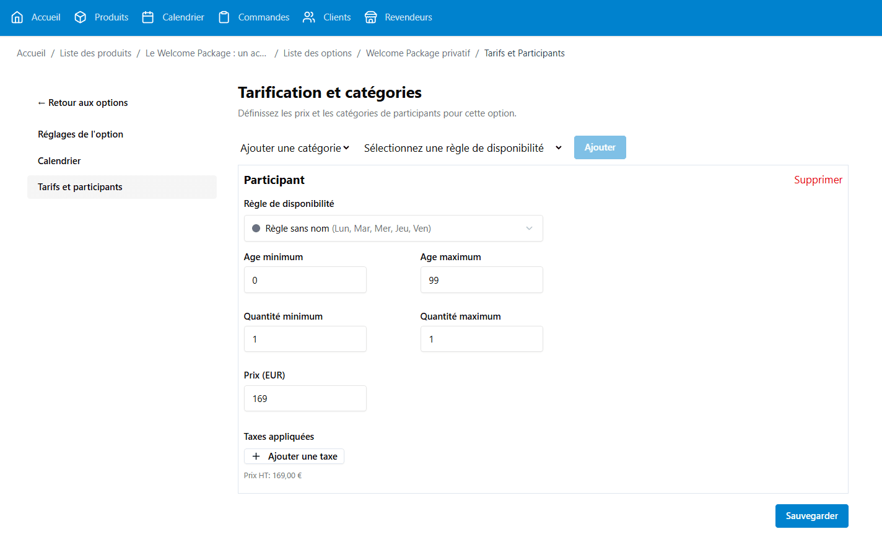Open Produits via the cube icon
The height and width of the screenshot is (542, 882).
[x=80, y=17]
